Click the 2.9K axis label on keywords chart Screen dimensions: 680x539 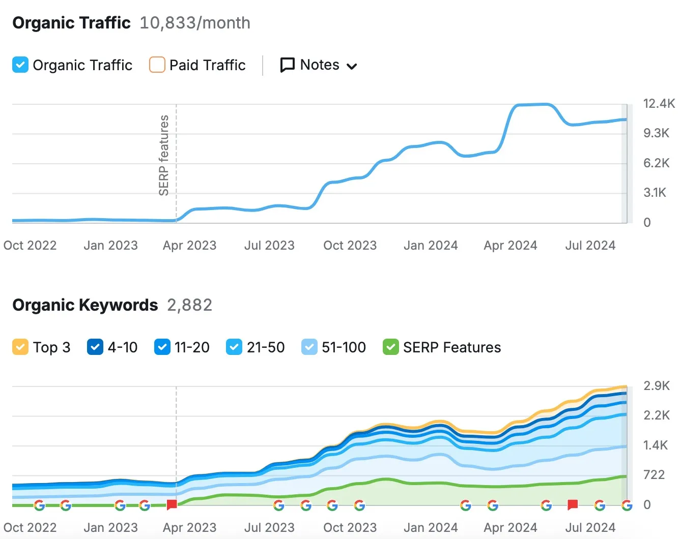point(657,386)
